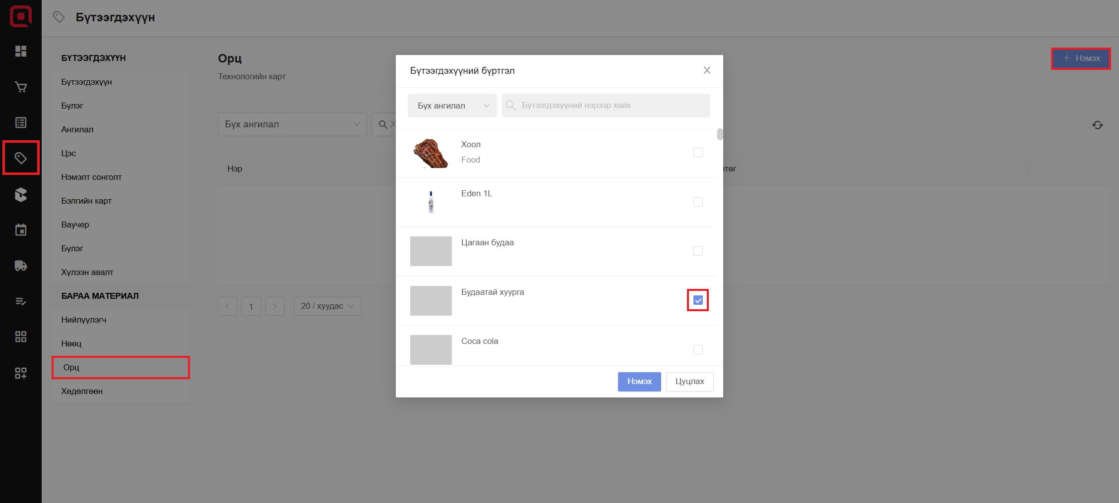
Task: Click the blue Нэмэх button in dialog
Action: [x=639, y=382]
